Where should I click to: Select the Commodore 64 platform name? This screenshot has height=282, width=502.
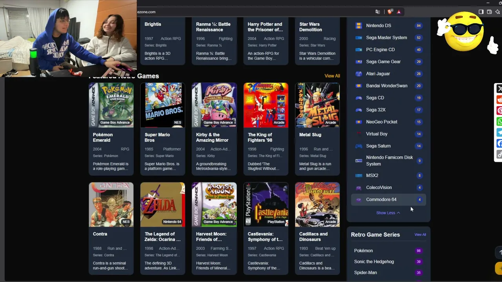click(x=381, y=200)
